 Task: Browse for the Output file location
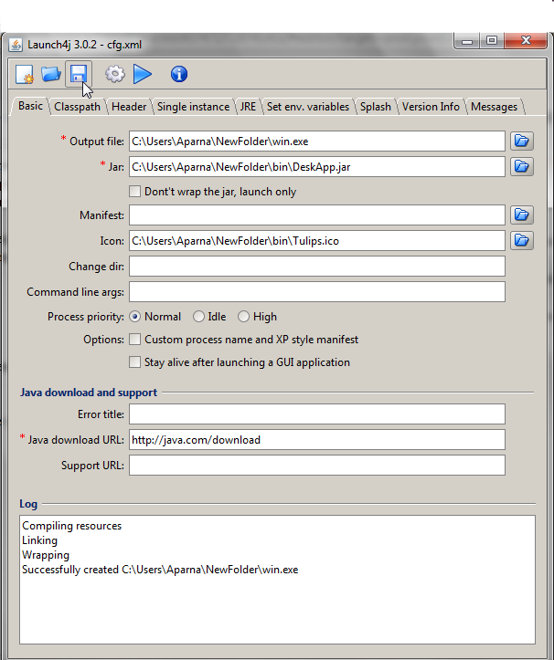tap(521, 141)
